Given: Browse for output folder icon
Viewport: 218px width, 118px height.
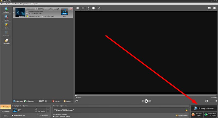Looking at the screenshot, I should tap(187, 110).
